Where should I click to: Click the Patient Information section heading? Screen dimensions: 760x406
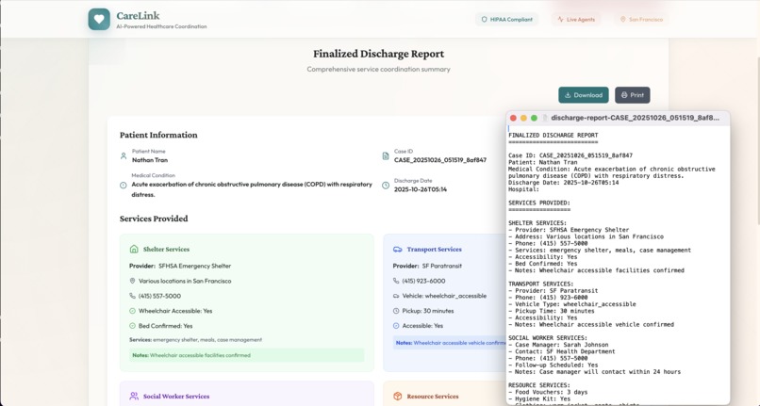[x=158, y=135]
